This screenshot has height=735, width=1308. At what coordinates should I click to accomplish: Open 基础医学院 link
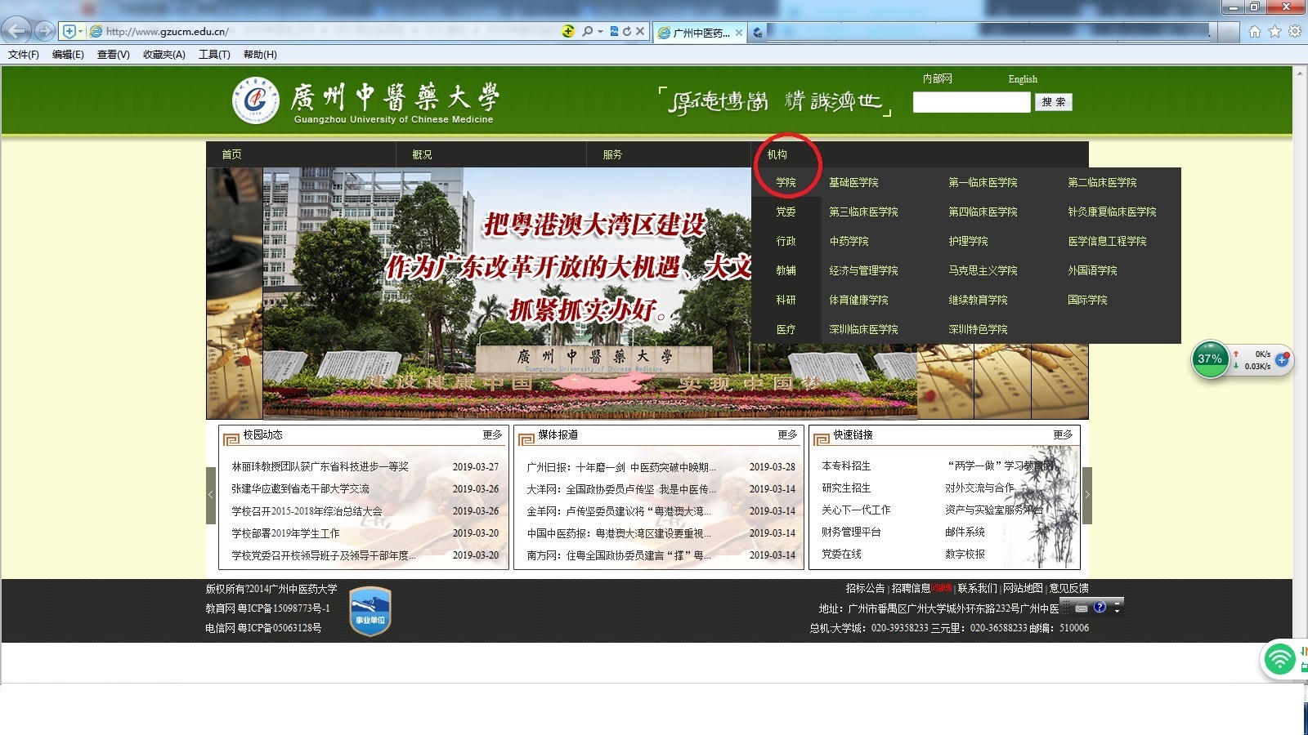point(853,182)
